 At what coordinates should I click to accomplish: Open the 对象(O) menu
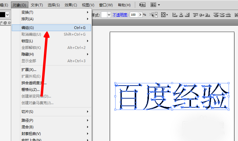(19, 5)
